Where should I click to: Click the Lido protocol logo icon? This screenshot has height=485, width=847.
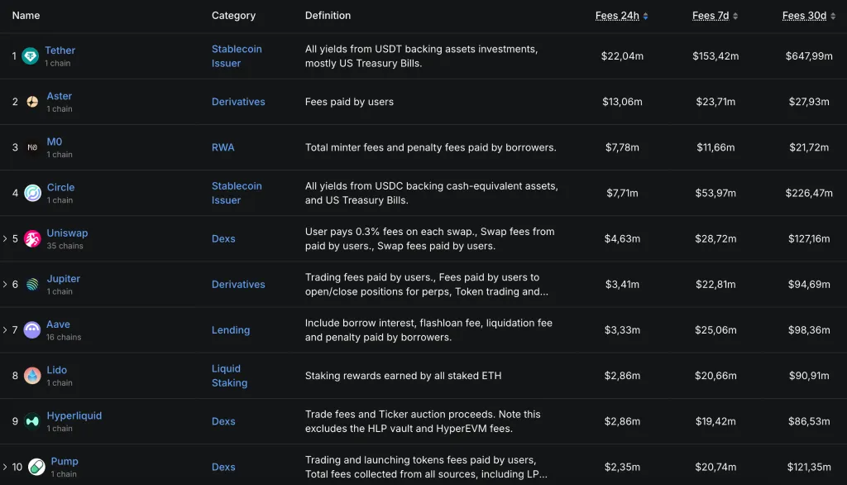click(x=32, y=376)
